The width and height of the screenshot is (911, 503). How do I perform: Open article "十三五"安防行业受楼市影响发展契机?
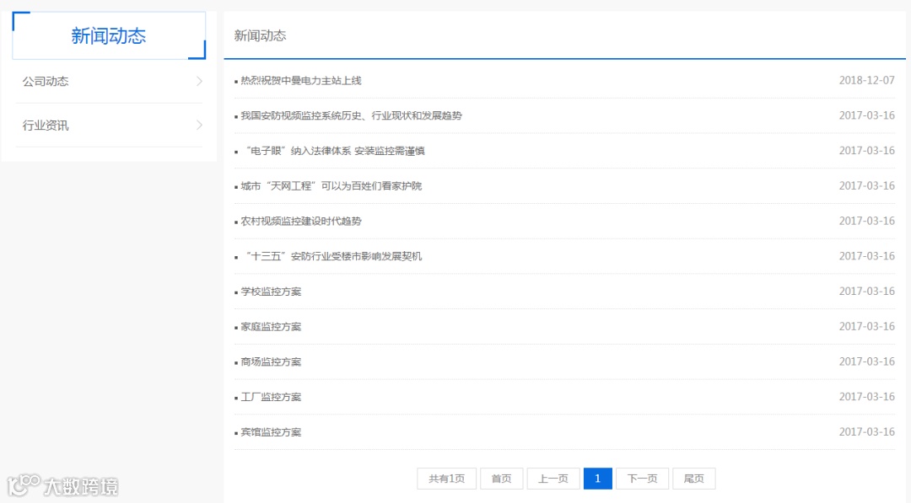point(332,256)
